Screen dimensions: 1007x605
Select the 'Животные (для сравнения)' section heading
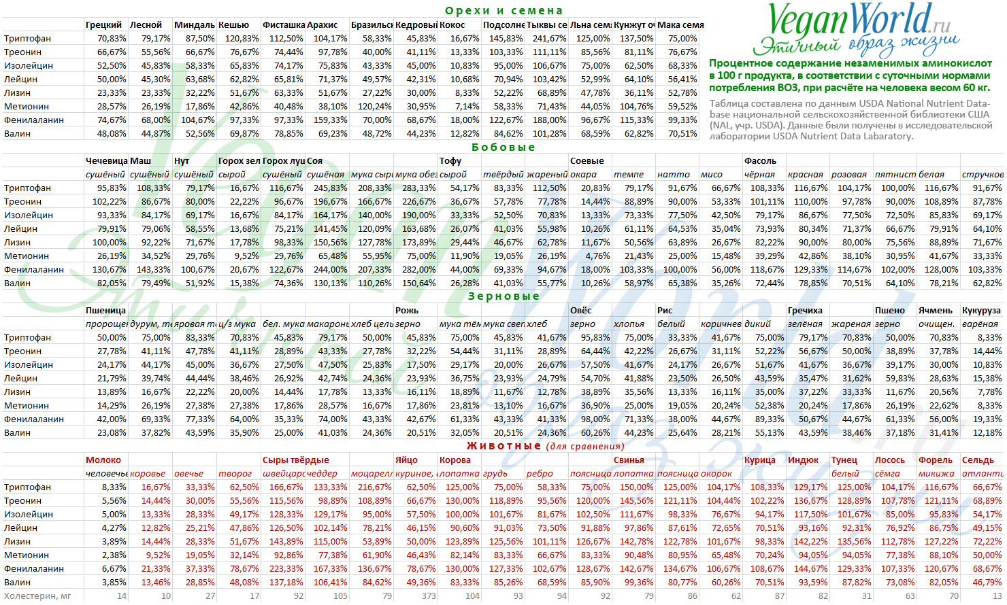click(x=545, y=446)
